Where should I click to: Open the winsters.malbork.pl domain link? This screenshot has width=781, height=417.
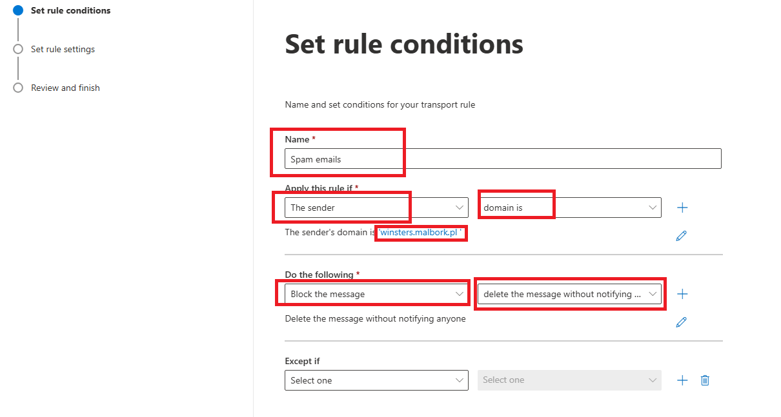click(421, 232)
